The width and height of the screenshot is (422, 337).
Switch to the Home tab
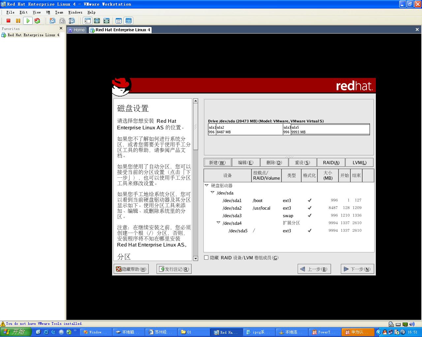76,30
